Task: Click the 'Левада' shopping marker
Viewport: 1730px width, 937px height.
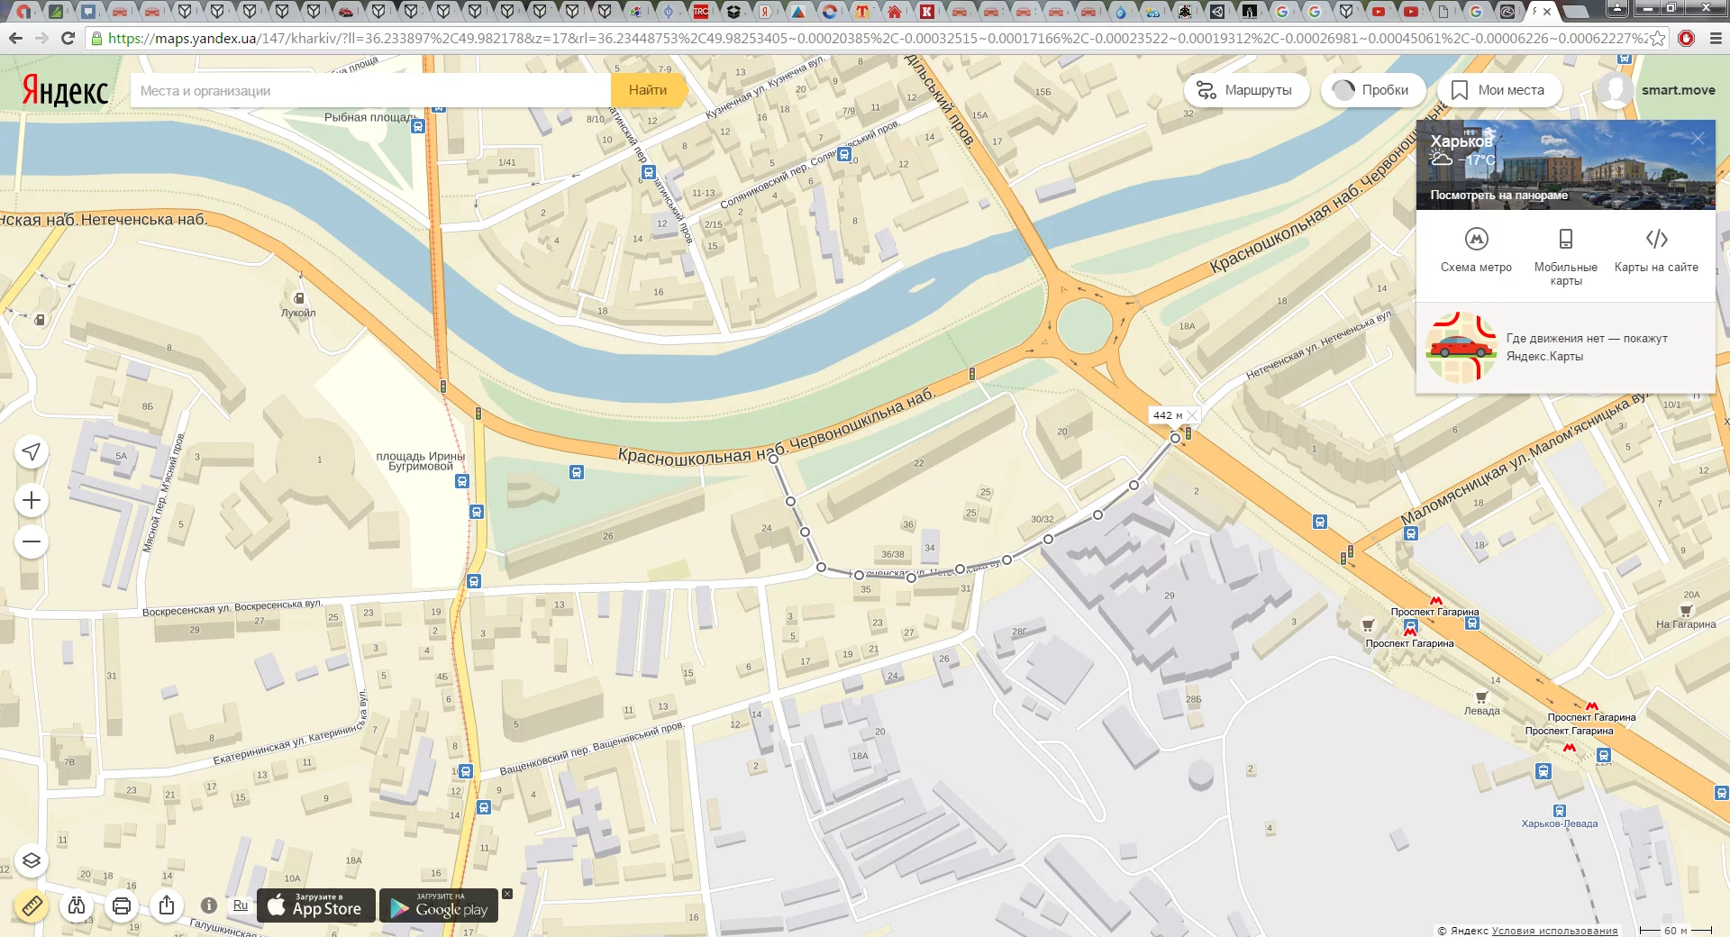Action: 1481,697
